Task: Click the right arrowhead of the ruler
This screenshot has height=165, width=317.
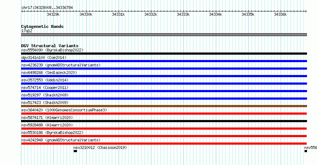Action: (x=306, y=11)
